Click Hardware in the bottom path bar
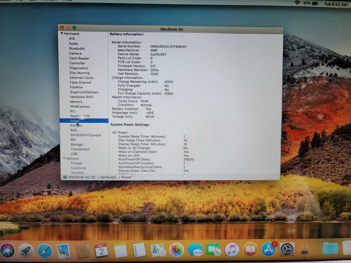Viewport: 351px width, 263px height. pyautogui.click(x=108, y=177)
